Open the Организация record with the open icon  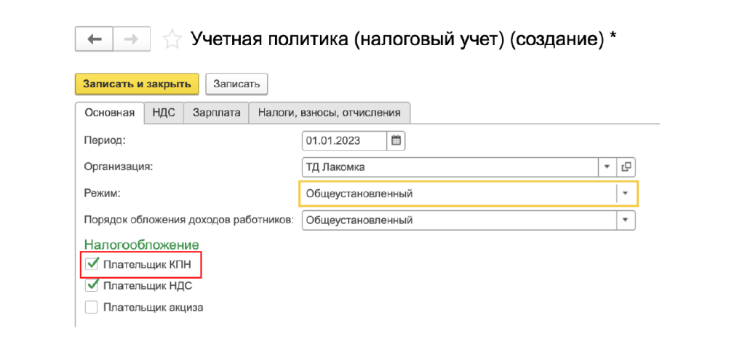coord(626,167)
